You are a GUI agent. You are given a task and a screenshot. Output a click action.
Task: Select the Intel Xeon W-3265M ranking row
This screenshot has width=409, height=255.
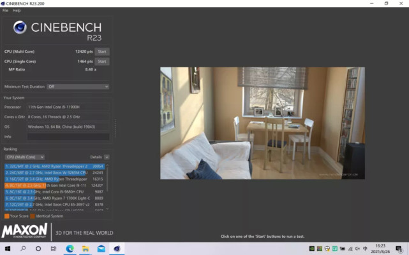[x=54, y=172]
